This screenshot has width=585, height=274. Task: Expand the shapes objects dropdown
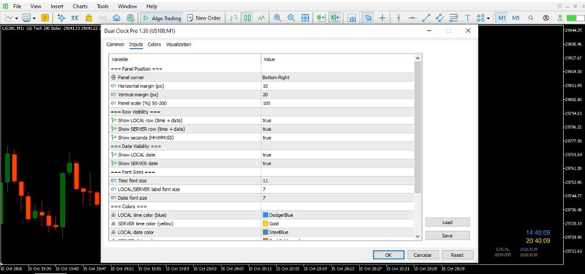(488, 18)
